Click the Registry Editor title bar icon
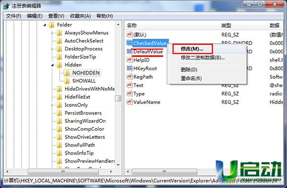 [6, 6]
